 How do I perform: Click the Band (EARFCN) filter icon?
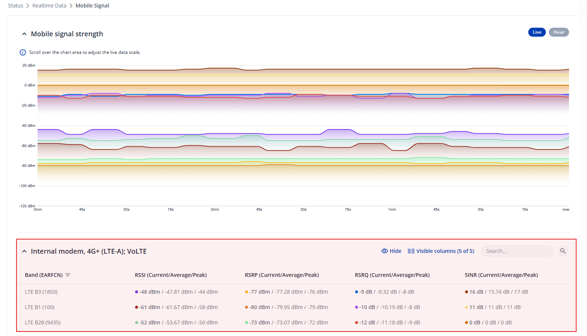pos(68,275)
